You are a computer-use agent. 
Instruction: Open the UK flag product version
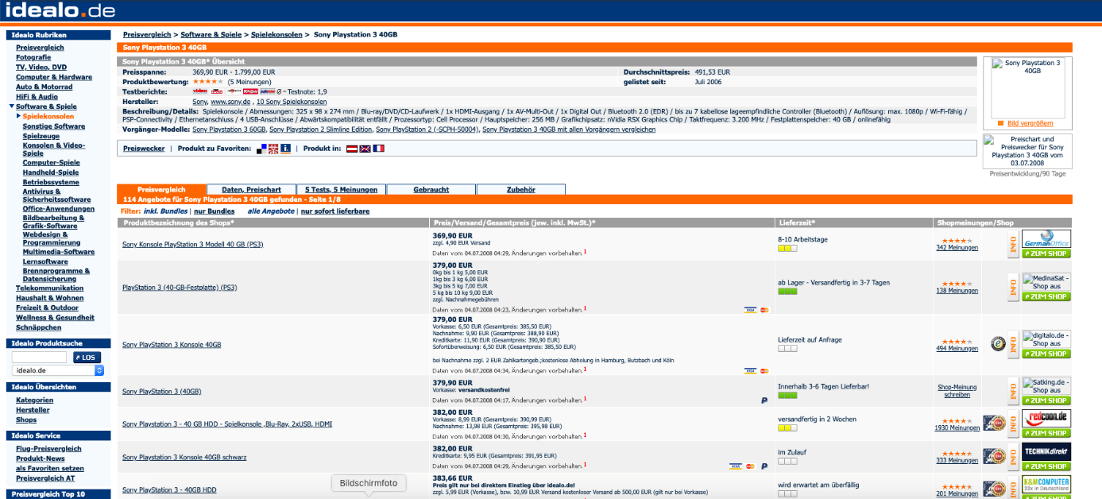coord(365,149)
